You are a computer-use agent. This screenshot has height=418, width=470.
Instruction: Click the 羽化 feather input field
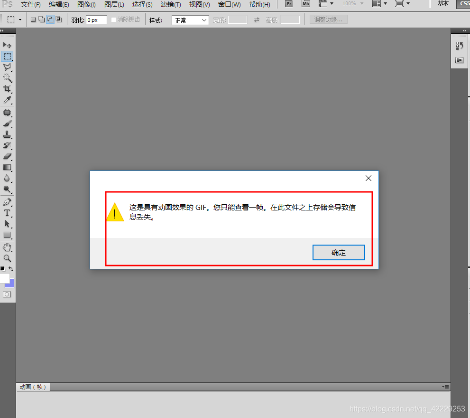pyautogui.click(x=96, y=20)
